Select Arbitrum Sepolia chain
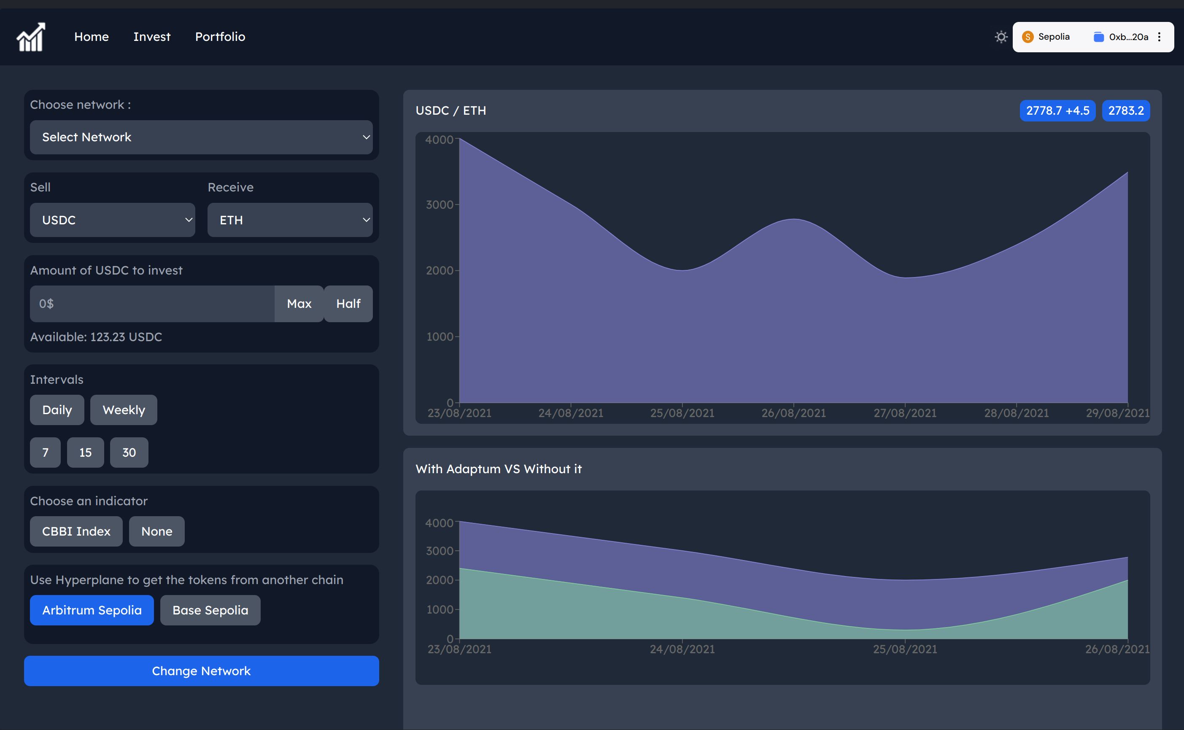Viewport: 1184px width, 730px height. (92, 610)
